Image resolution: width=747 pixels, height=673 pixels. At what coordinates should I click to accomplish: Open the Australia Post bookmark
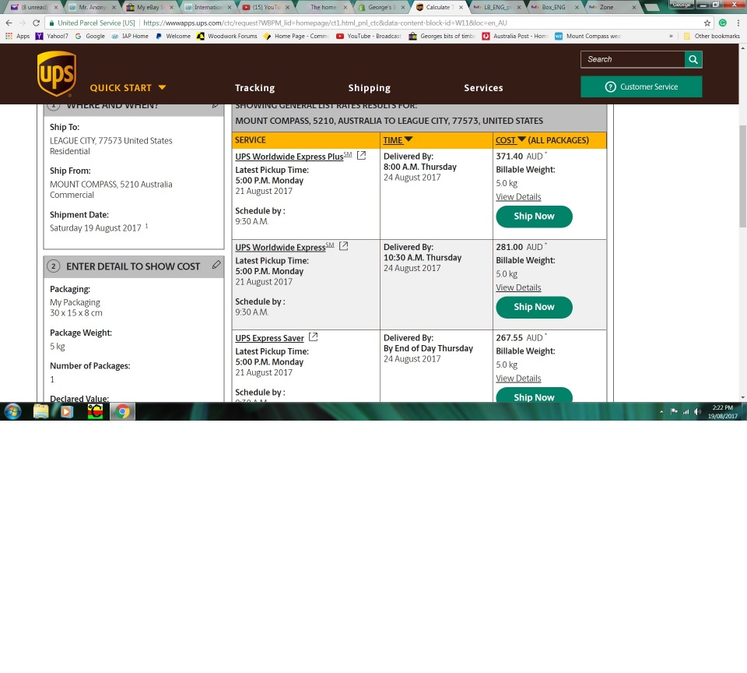(515, 37)
